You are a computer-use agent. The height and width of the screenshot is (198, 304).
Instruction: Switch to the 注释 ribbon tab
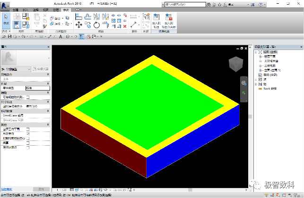pyautogui.click(x=35, y=10)
